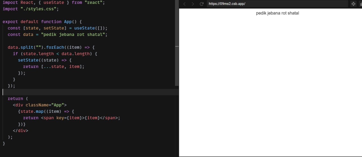The height and width of the screenshot is (157, 362).
Task: Click 'const data' declaration
Action: point(20,35)
